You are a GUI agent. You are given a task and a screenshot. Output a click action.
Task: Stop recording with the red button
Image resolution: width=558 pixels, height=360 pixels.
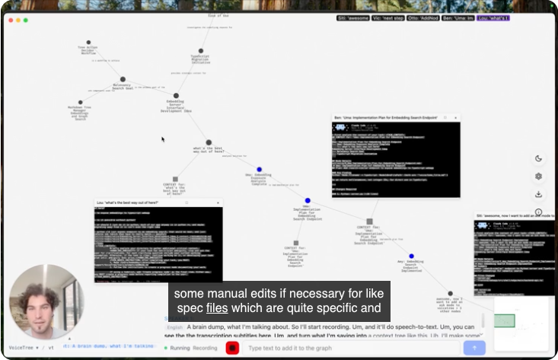coord(232,348)
